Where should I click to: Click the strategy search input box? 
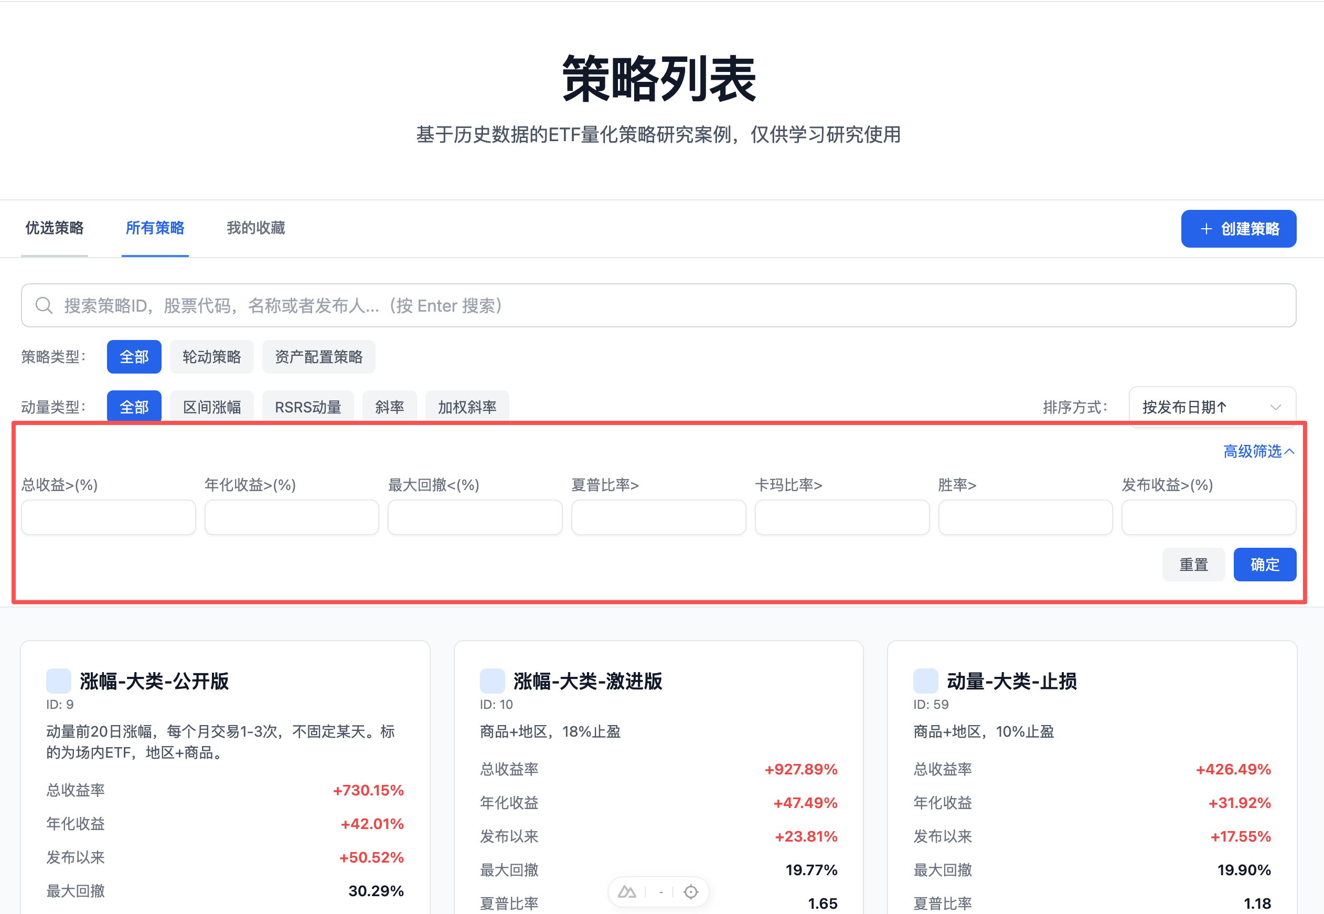(658, 305)
